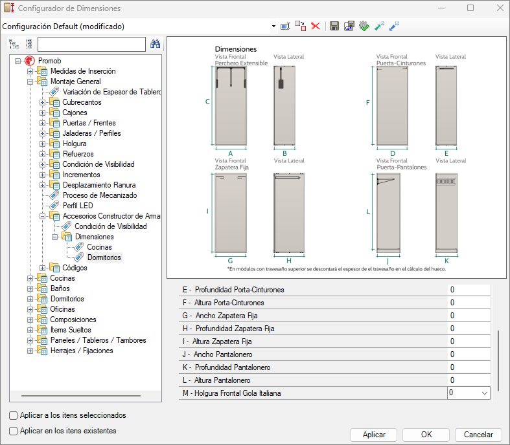The image size is (510, 445).
Task: Click the tag icon beside Perfil LED
Action: point(54,206)
